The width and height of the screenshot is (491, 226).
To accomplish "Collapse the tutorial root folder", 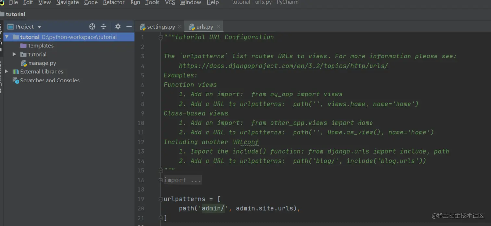I will 7,37.
